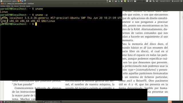The width and height of the screenshot is (183, 103).
Task: Click the terminal prompt cursor block
Action: 36,24
